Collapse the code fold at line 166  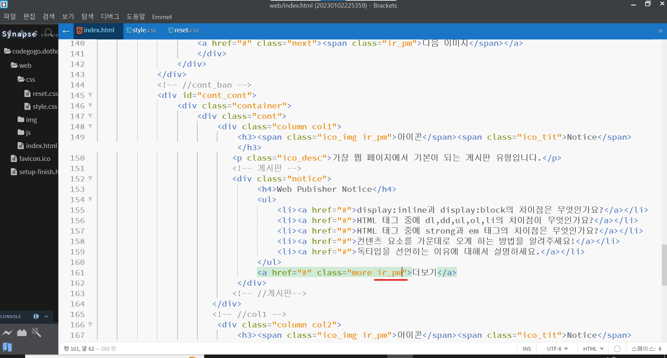[x=90, y=324]
